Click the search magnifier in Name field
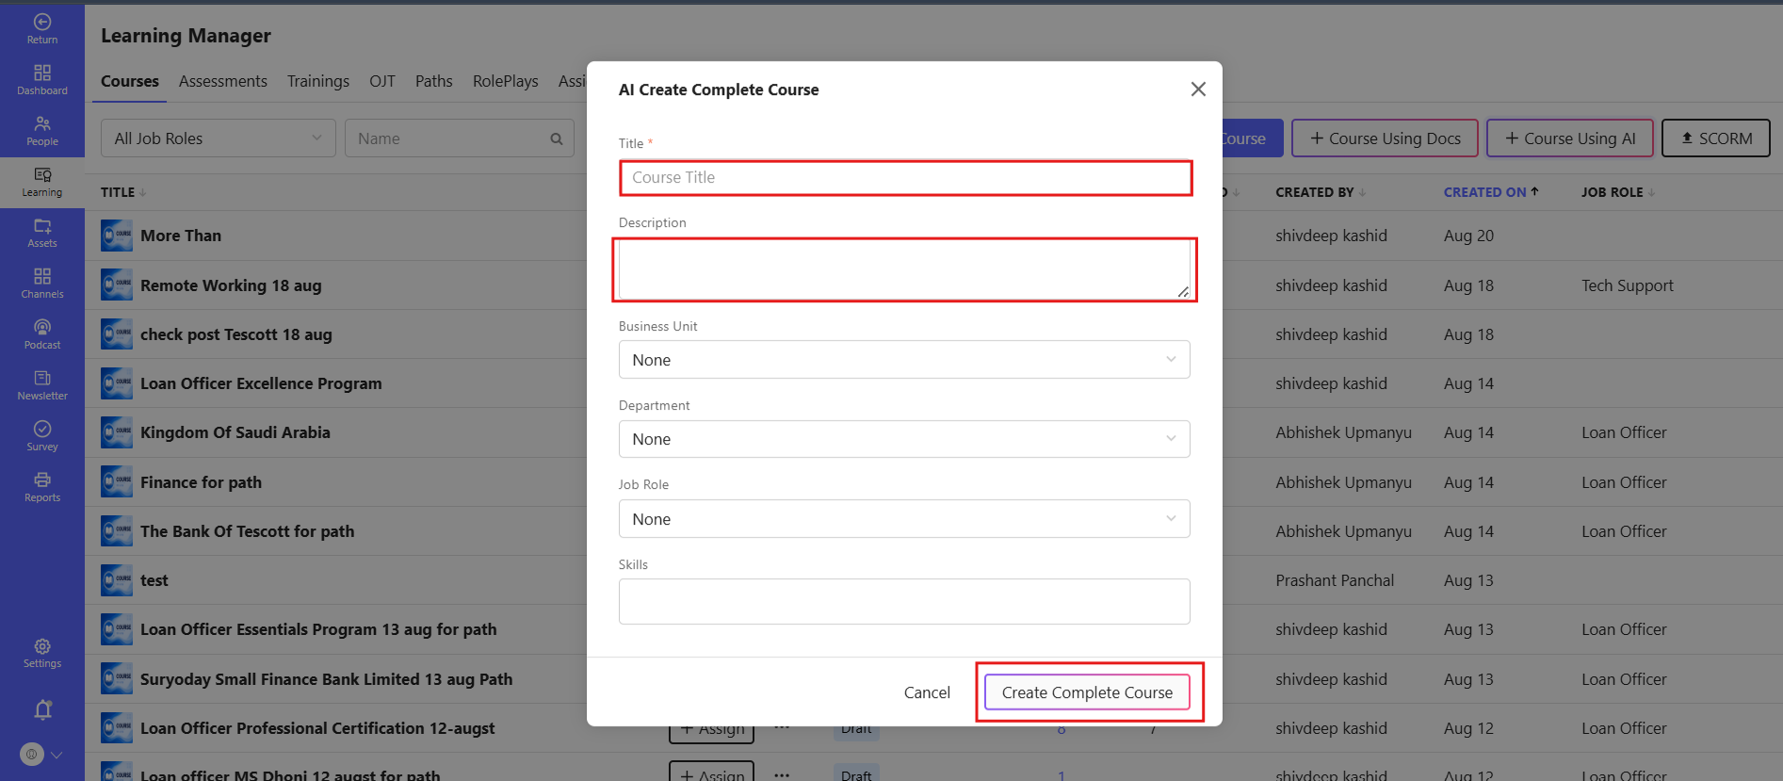The width and height of the screenshot is (1783, 781). tap(557, 138)
